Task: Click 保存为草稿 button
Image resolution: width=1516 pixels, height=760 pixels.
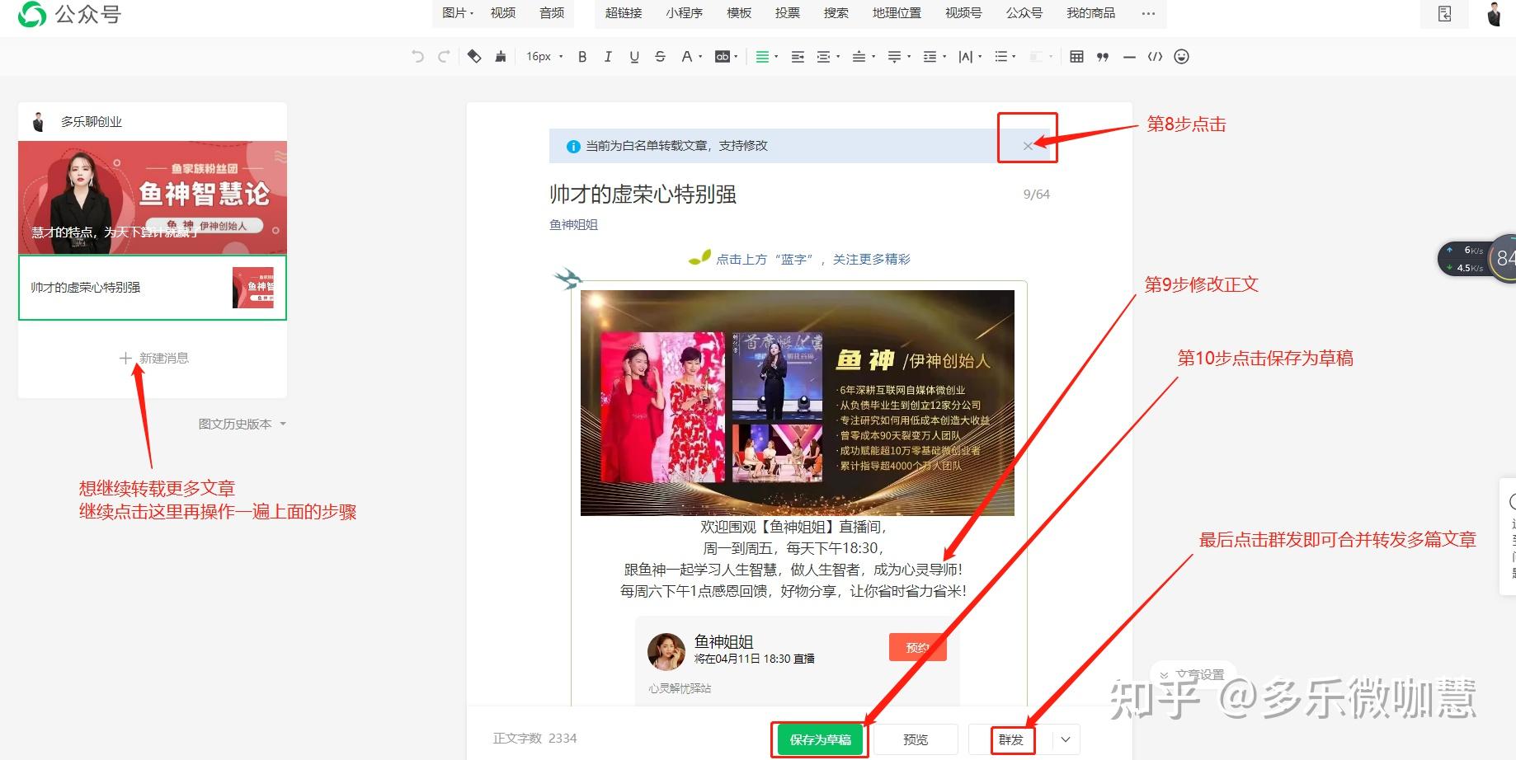Action: pyautogui.click(x=820, y=739)
